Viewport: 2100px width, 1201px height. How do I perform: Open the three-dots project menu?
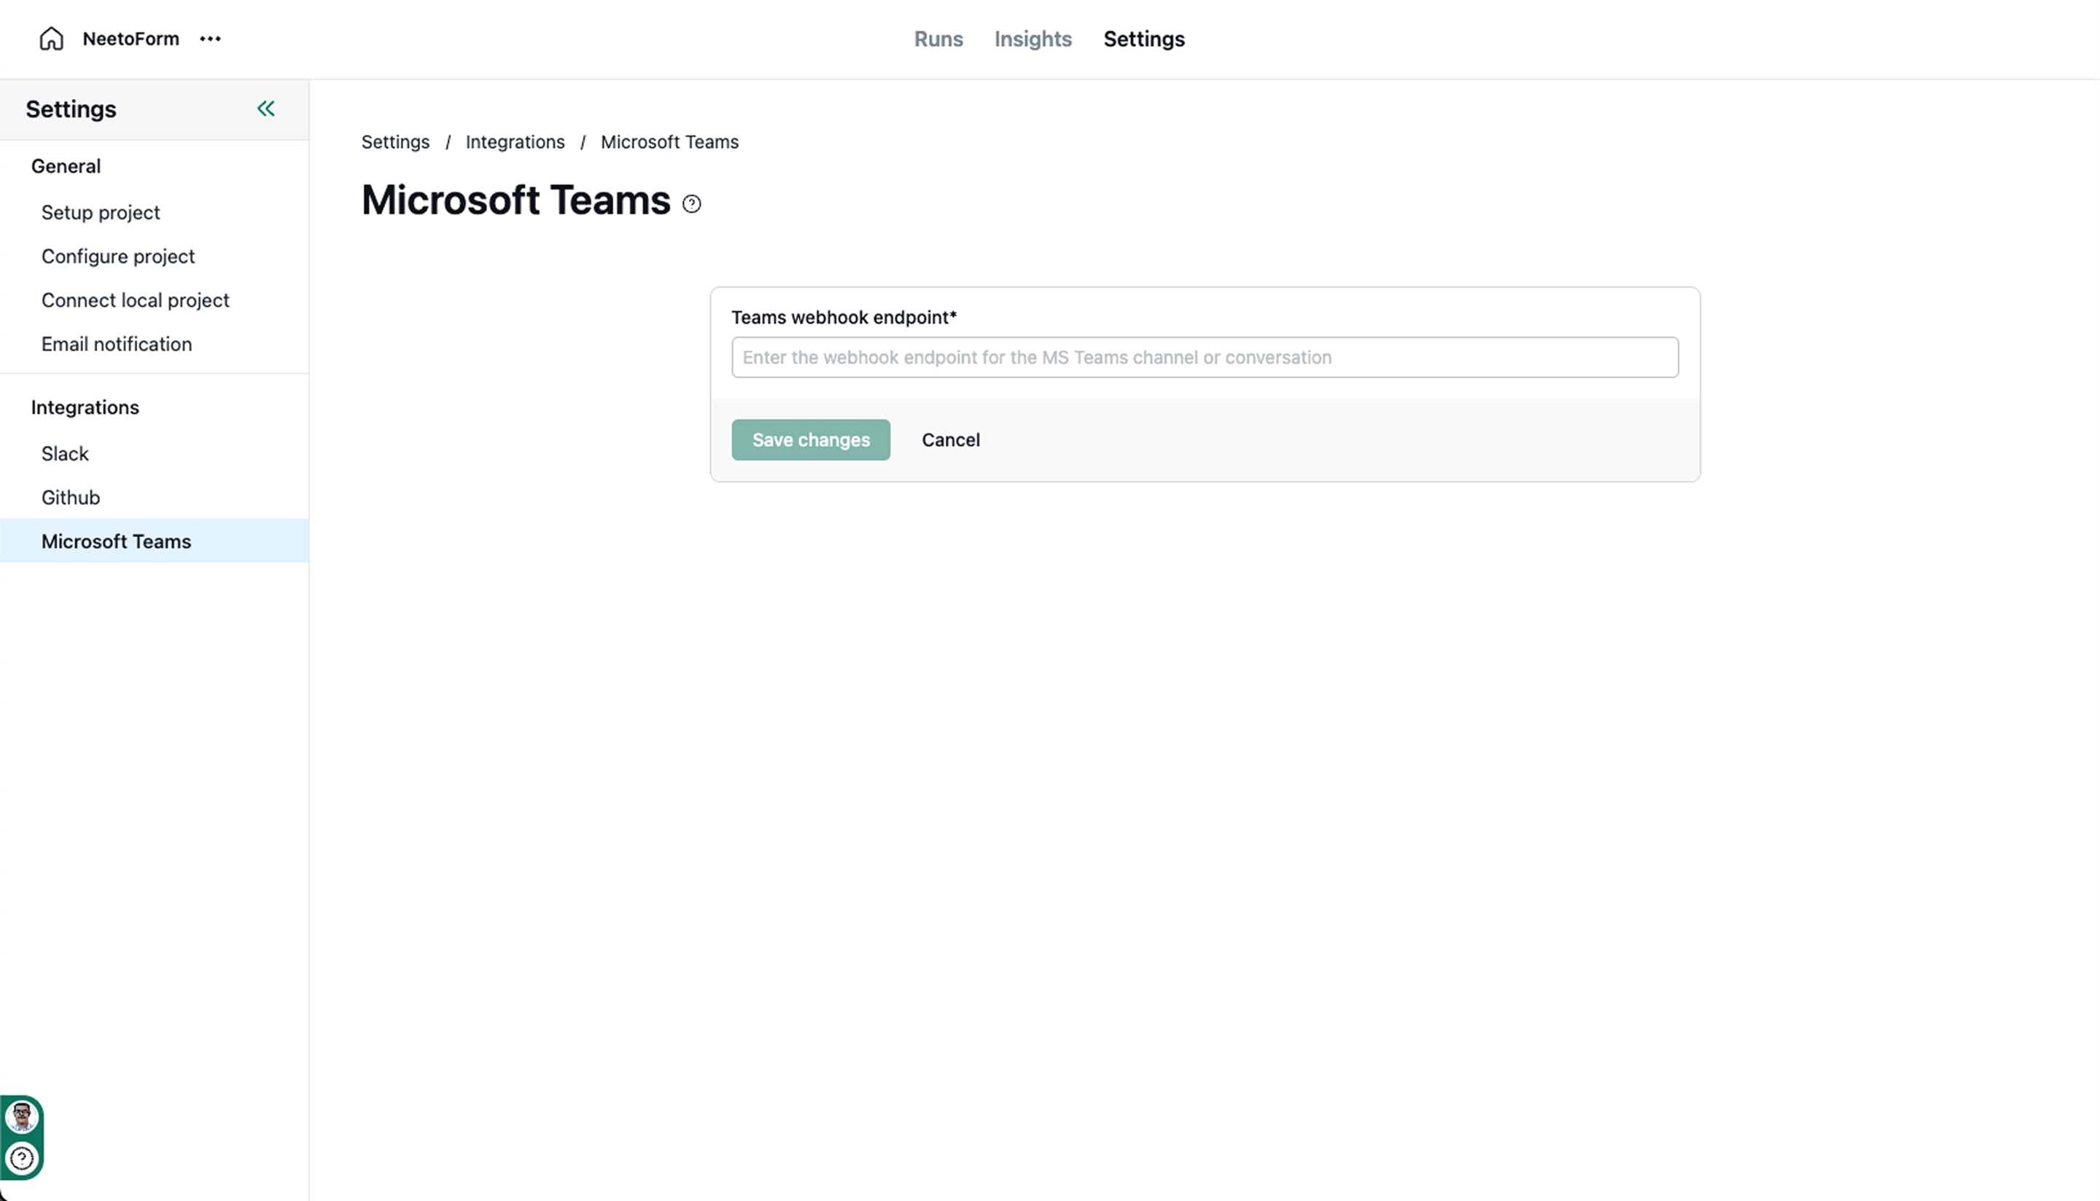pos(211,39)
